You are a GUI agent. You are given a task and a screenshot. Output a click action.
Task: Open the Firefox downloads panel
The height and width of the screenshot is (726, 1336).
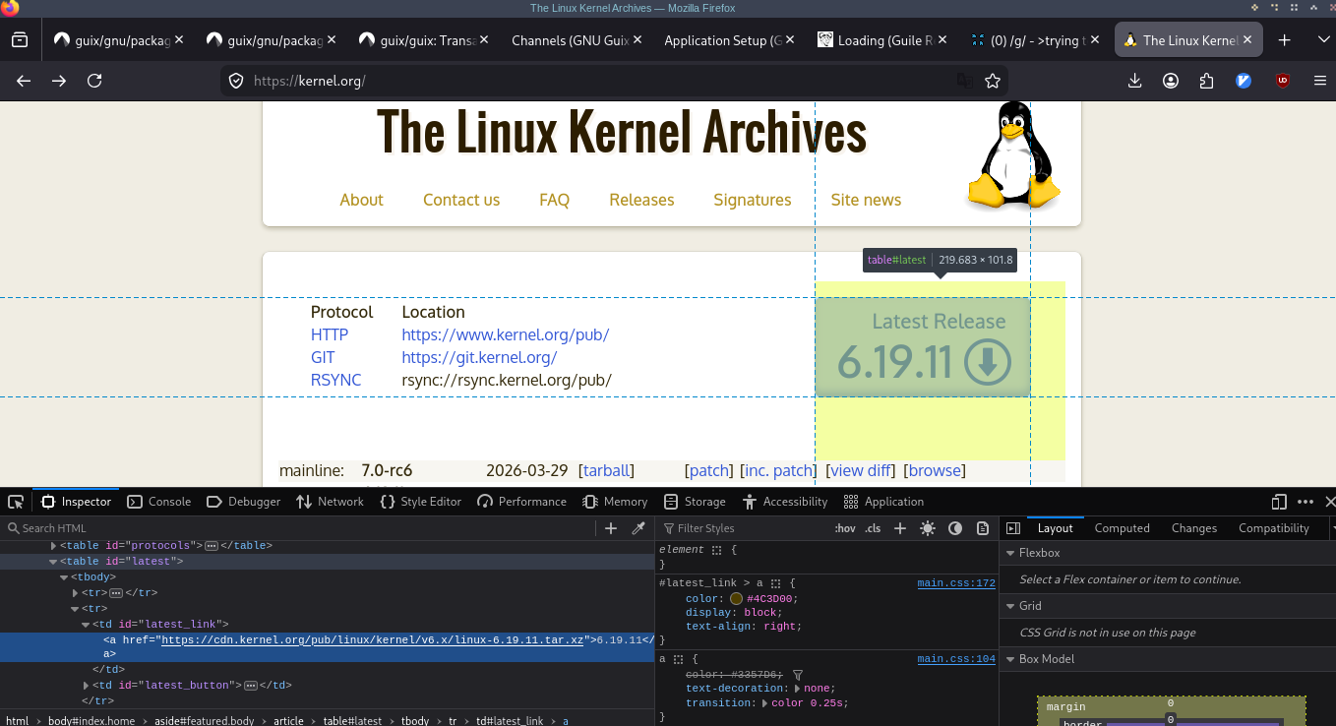[1134, 81]
